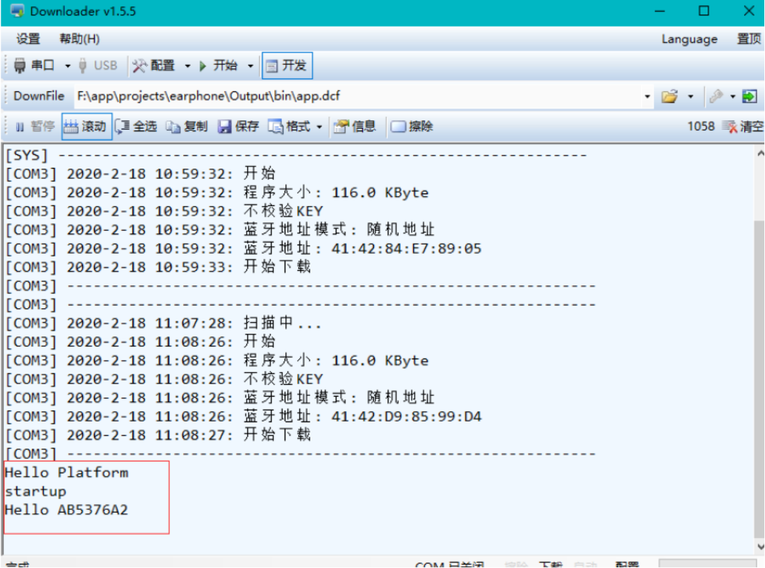
Task: Click the DownFile path input field
Action: point(359,96)
